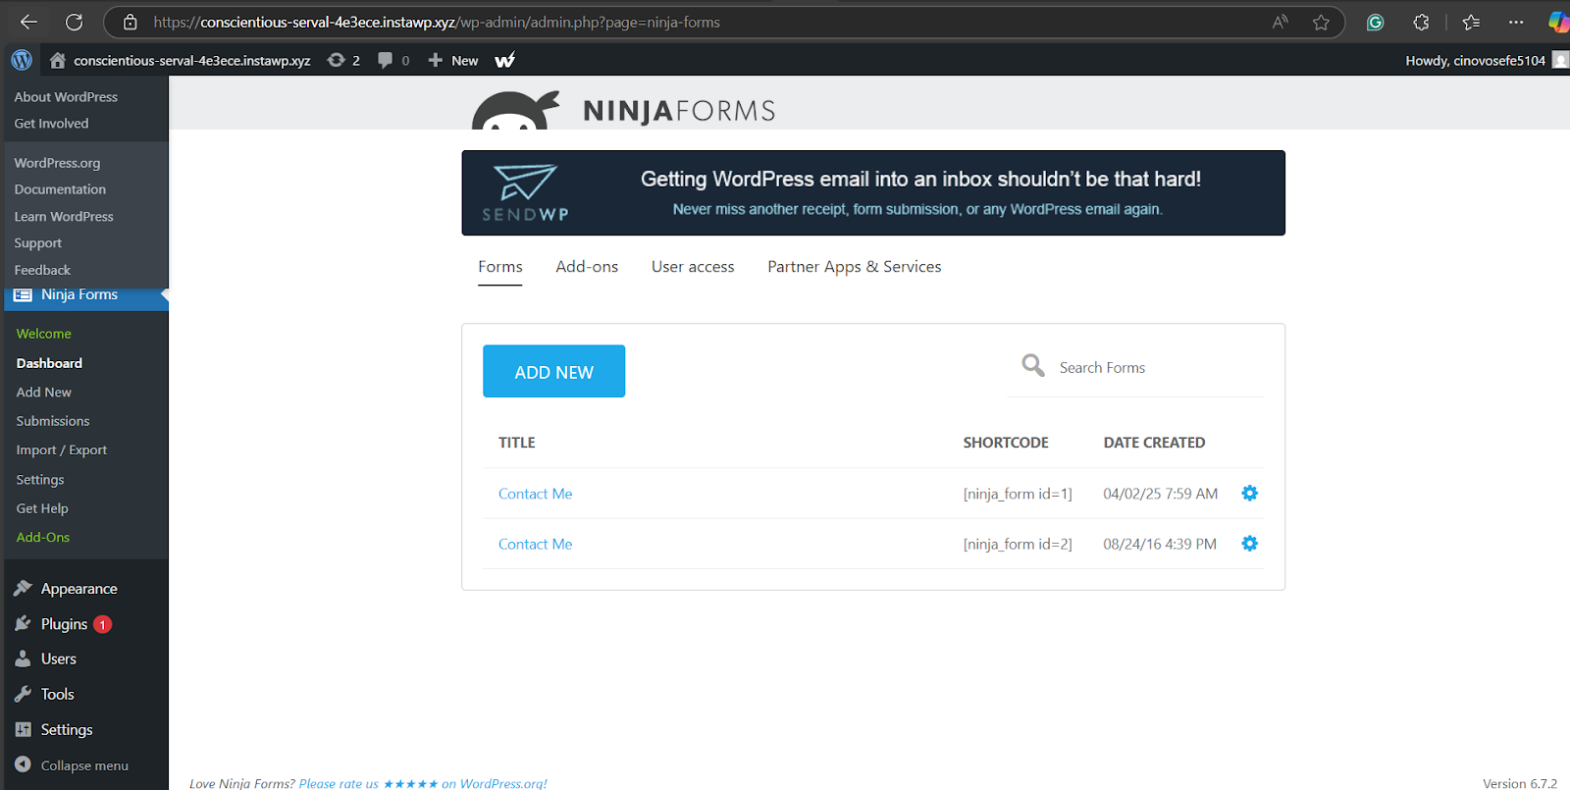1570x790 pixels.
Task: Add page to favorites star
Action: pyautogui.click(x=1321, y=22)
